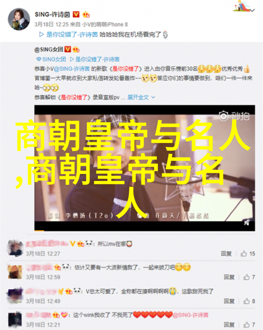Image resolution: width=263 pixels, height=330 pixels.
Task: Click the video progress bar at bottom
Action: (145, 231)
